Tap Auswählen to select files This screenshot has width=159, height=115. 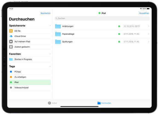144,13
